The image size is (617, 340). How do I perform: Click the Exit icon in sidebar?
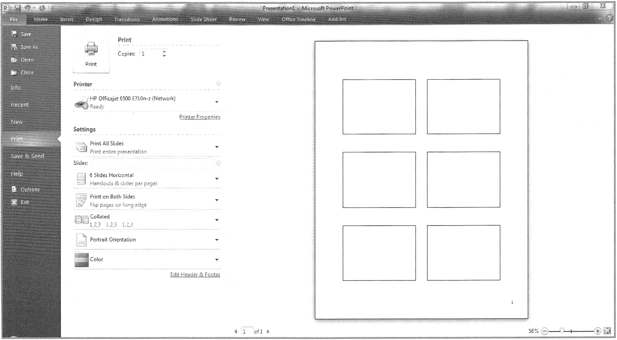(14, 202)
